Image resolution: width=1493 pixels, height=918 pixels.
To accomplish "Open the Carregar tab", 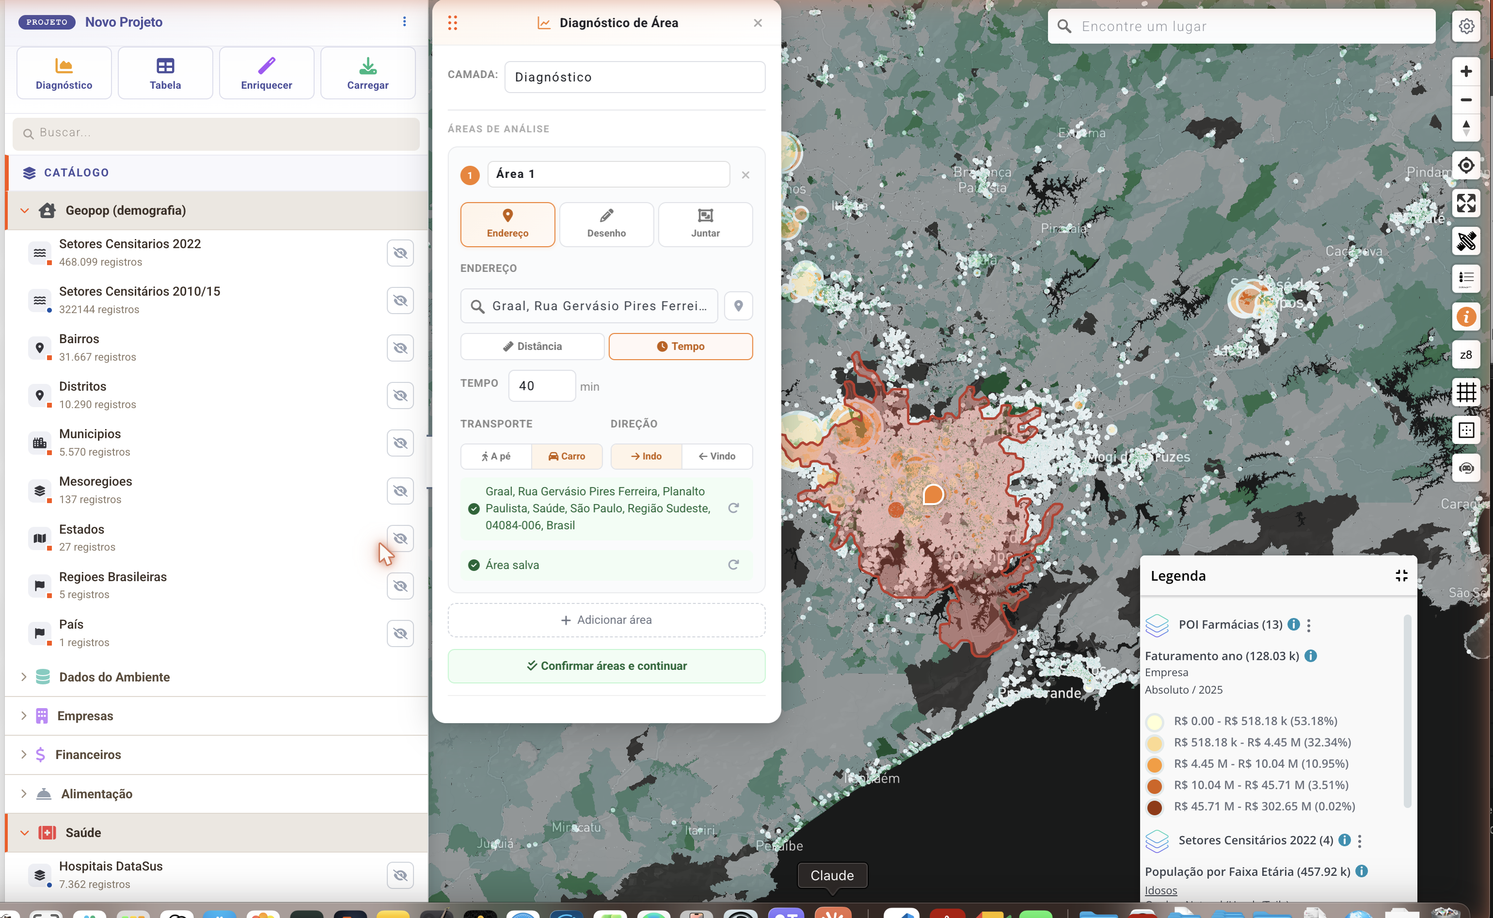I will (368, 73).
